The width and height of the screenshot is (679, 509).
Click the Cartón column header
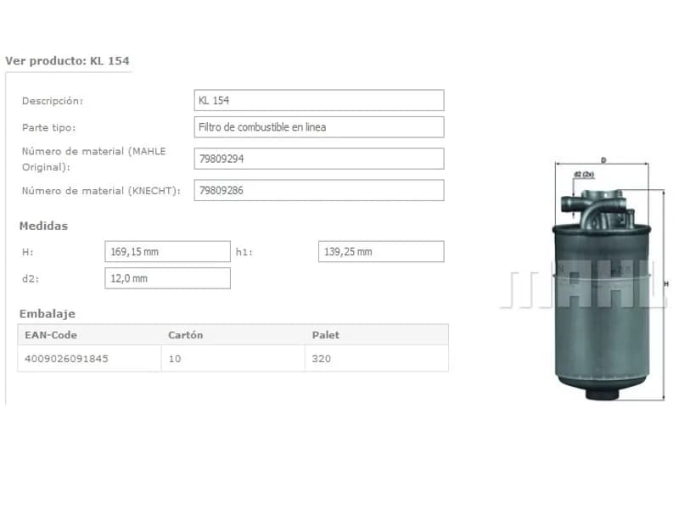pos(185,335)
